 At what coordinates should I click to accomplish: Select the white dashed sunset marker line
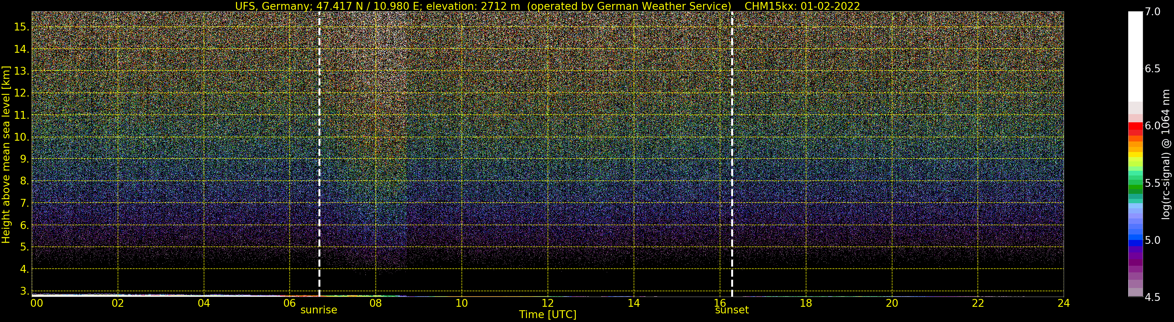coord(732,154)
